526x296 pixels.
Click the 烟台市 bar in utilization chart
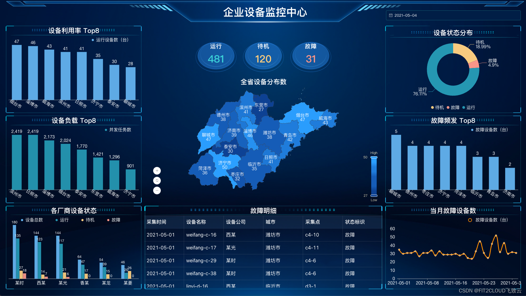click(17, 72)
